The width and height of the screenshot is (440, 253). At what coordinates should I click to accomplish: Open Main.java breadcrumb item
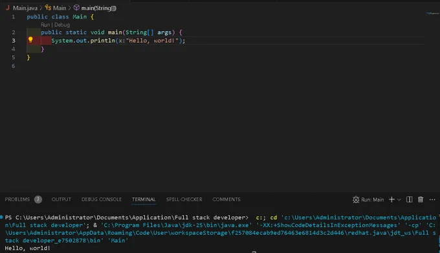click(25, 8)
